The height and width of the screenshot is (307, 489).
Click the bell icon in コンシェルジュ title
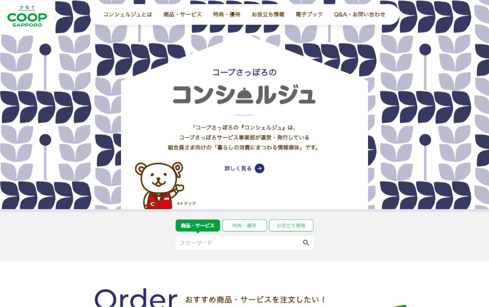(245, 95)
